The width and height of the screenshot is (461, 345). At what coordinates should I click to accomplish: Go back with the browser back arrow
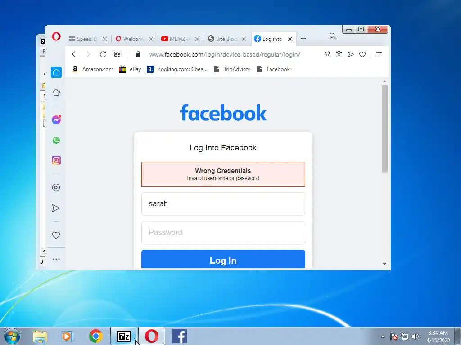[x=74, y=54]
